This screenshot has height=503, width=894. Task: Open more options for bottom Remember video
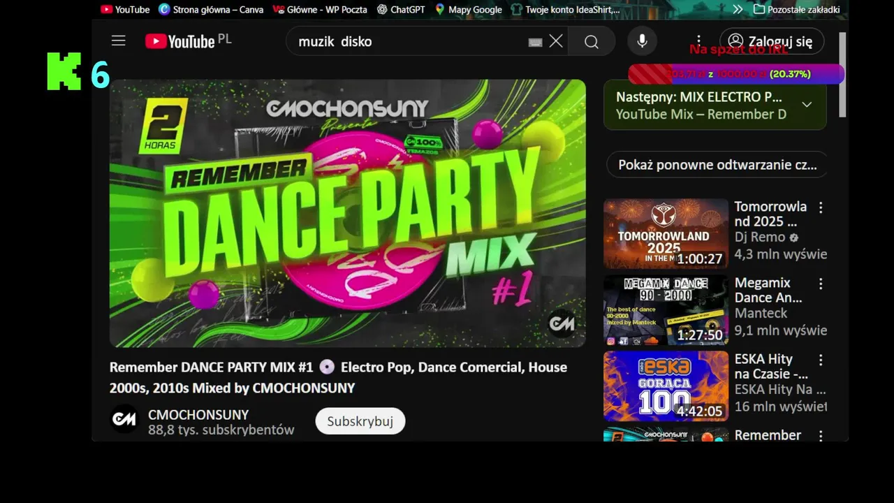point(821,435)
